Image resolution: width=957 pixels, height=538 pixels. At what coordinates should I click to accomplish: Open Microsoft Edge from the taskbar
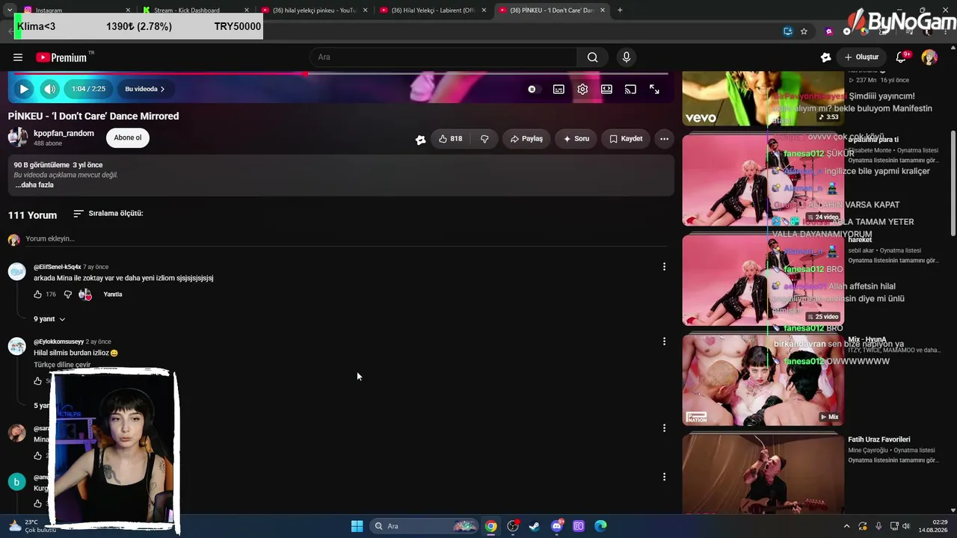tap(600, 526)
